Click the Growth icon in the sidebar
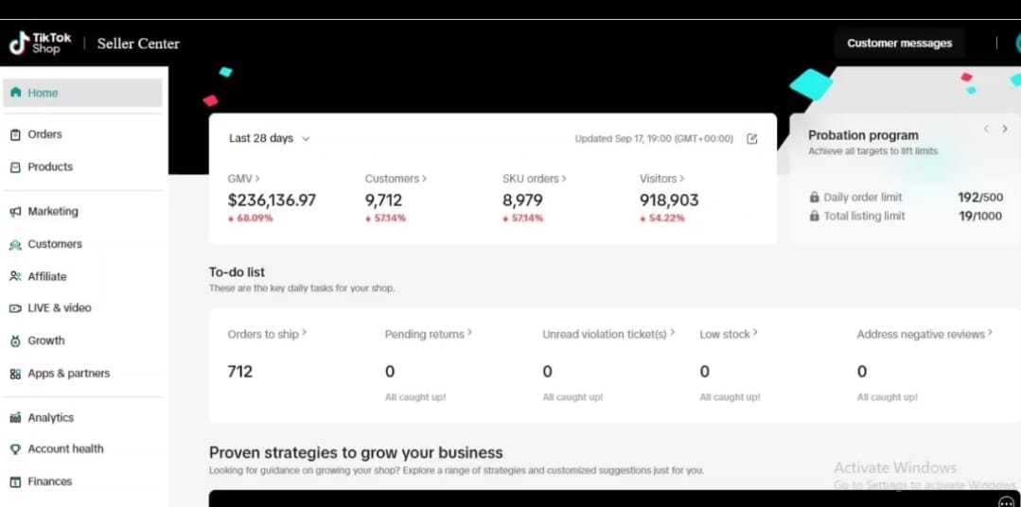The image size is (1021, 507). pyautogui.click(x=15, y=341)
